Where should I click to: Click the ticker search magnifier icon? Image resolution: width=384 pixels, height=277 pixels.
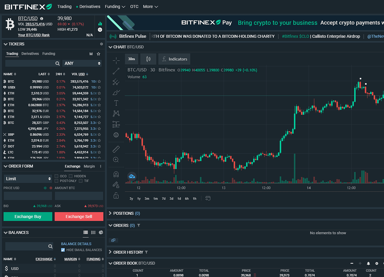(x=57, y=63)
